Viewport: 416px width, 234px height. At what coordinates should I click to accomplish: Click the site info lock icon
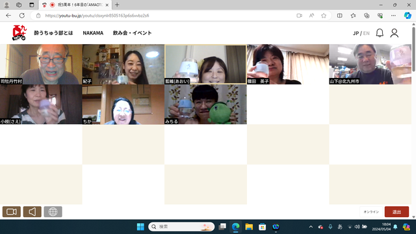38,16
